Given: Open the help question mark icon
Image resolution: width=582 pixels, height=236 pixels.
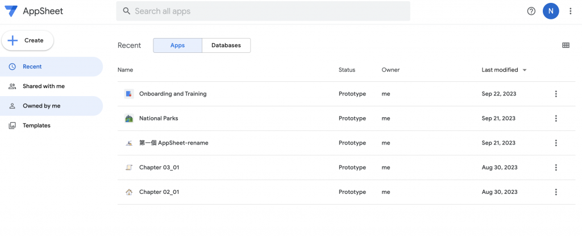Looking at the screenshot, I should point(531,11).
